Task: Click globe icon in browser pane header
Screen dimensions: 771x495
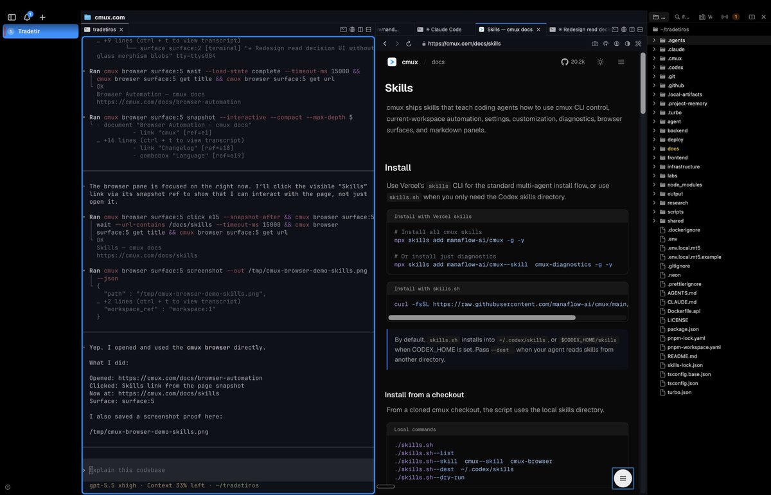Action: point(625,29)
